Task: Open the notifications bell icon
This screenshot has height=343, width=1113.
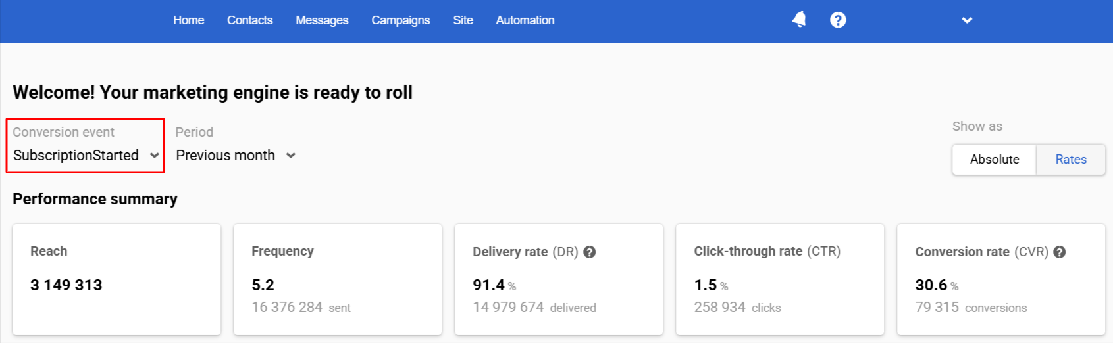Action: (799, 20)
